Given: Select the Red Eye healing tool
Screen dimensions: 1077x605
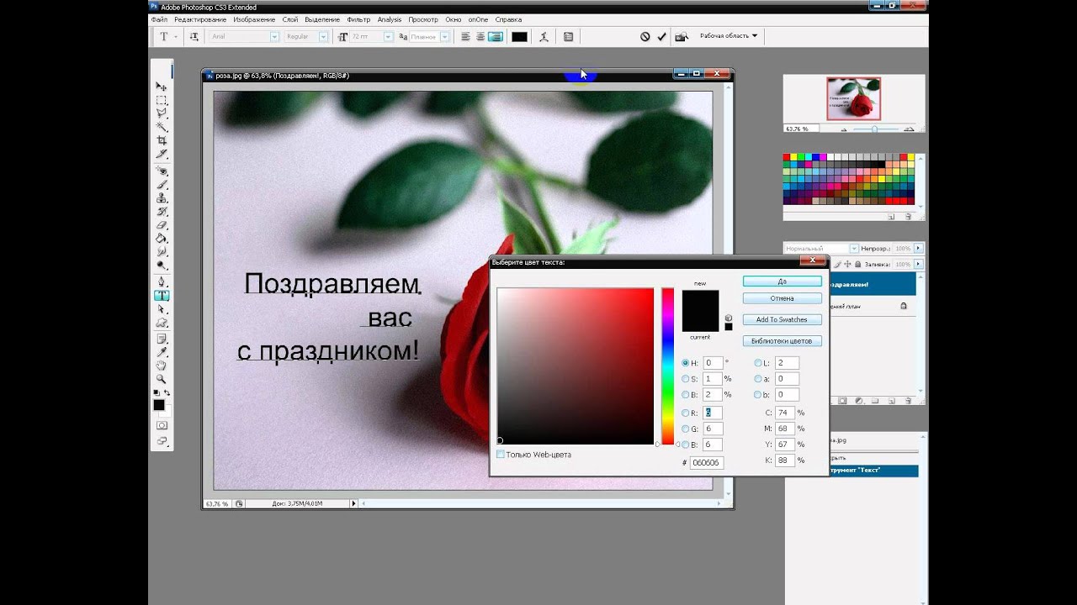Looking at the screenshot, I should 161,171.
